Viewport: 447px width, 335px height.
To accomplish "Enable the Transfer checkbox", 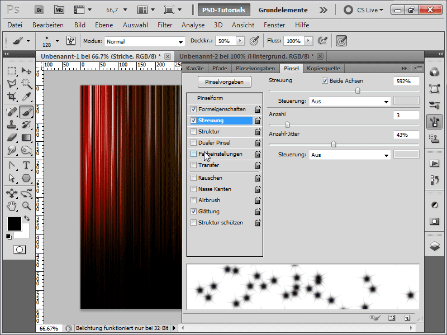I will tap(193, 165).
